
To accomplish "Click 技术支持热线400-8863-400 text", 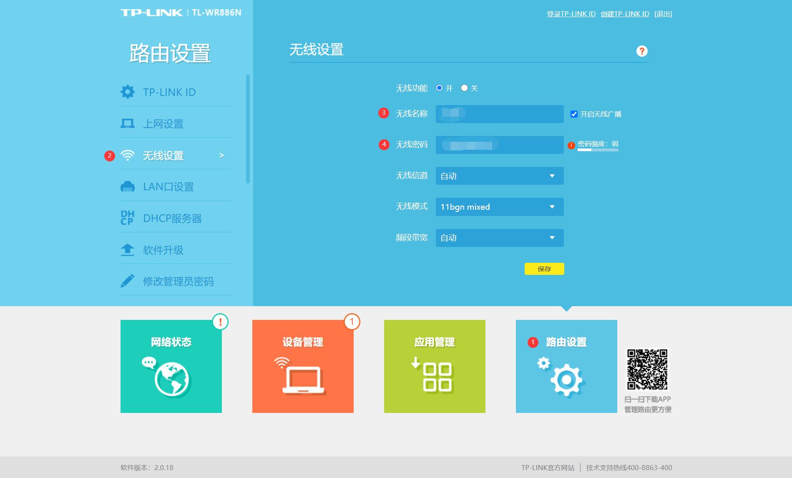I will 629,468.
